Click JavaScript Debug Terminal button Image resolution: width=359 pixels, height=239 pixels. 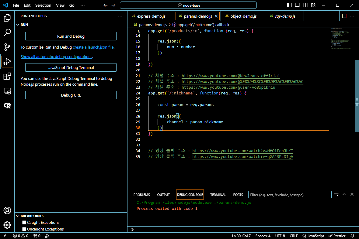click(x=71, y=67)
